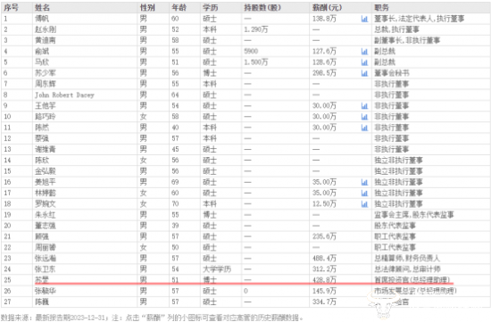Screen dimensions: 491x322
Task: Open salary chart icon for 林婷懿
Action: pos(364,193)
